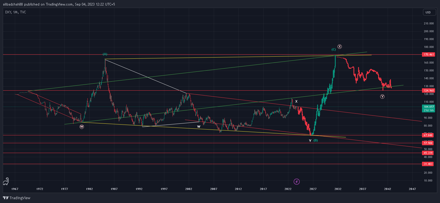The height and width of the screenshot is (203, 440).
Task: Click the dinosaur icon above the TradingView logo
Action: (5, 182)
